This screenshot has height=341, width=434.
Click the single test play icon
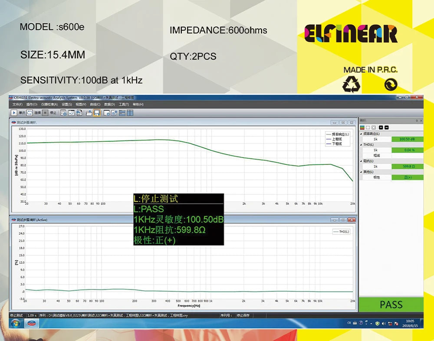click(x=14, y=113)
